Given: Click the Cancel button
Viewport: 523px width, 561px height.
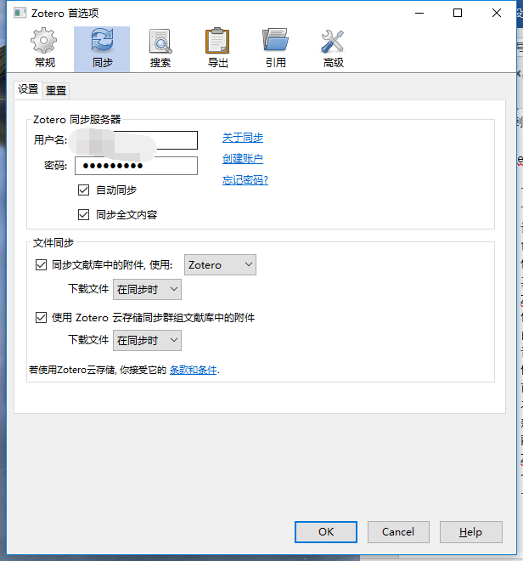Looking at the screenshot, I should pyautogui.click(x=398, y=532).
